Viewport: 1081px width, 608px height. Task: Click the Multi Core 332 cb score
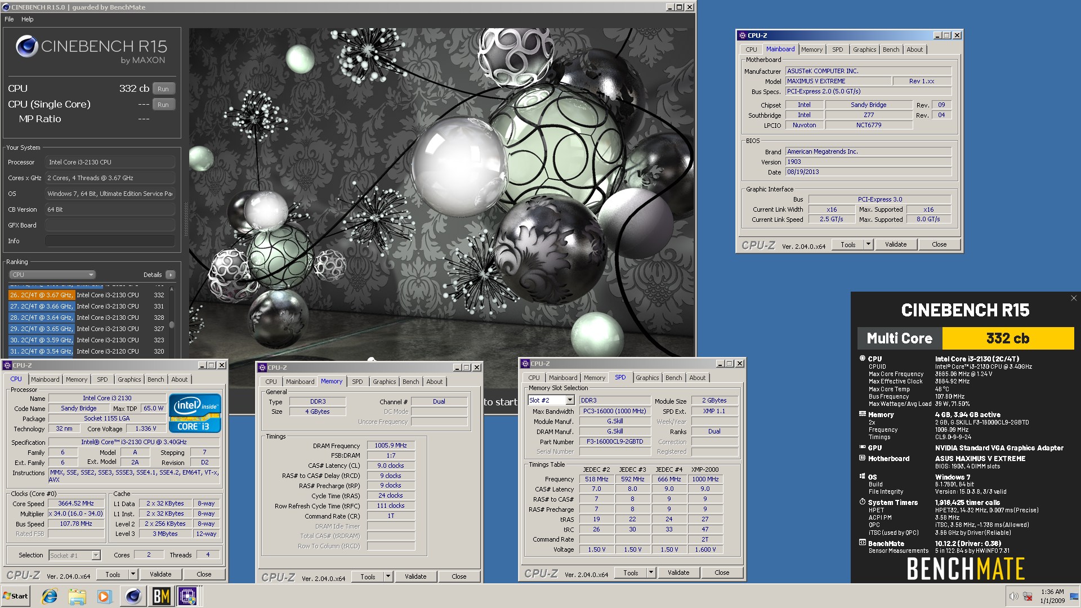(x=1008, y=338)
